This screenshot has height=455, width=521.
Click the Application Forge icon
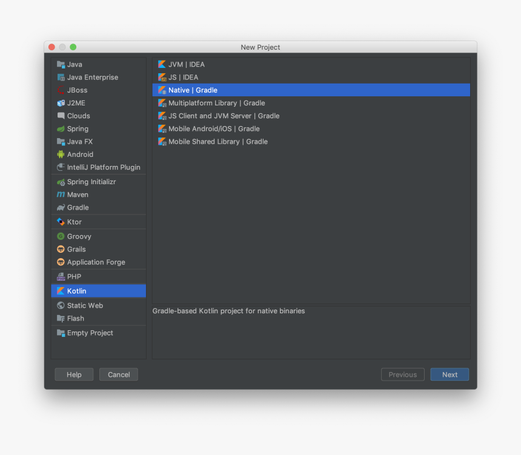click(x=61, y=262)
